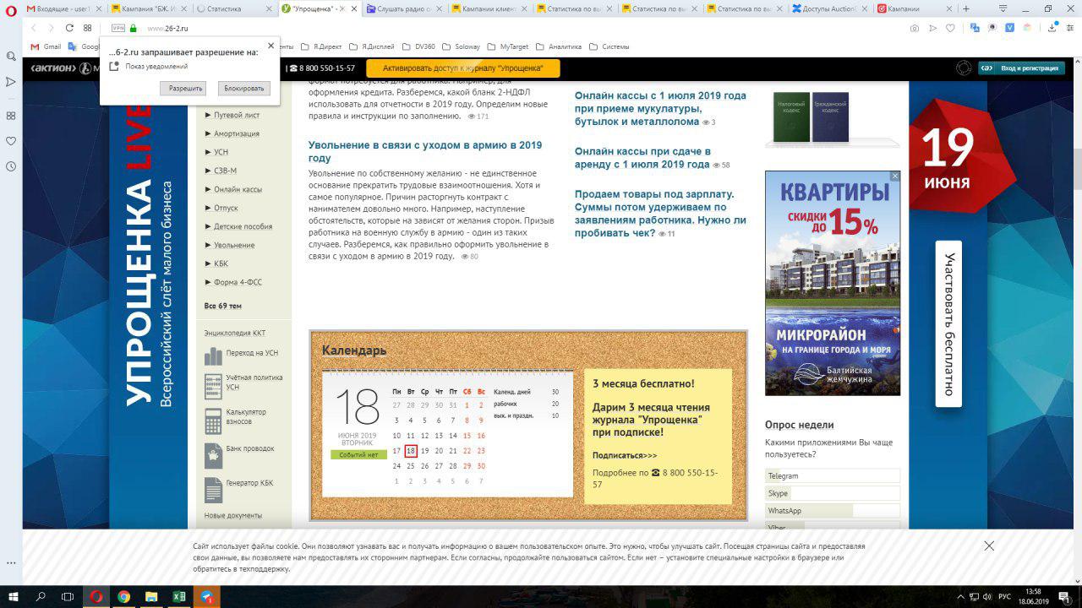The height and width of the screenshot is (608, 1082).
Task: Select date 18 in calendar
Action: coord(411,451)
